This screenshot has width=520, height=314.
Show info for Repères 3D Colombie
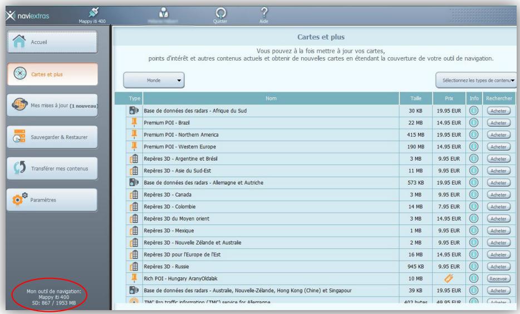(x=474, y=207)
